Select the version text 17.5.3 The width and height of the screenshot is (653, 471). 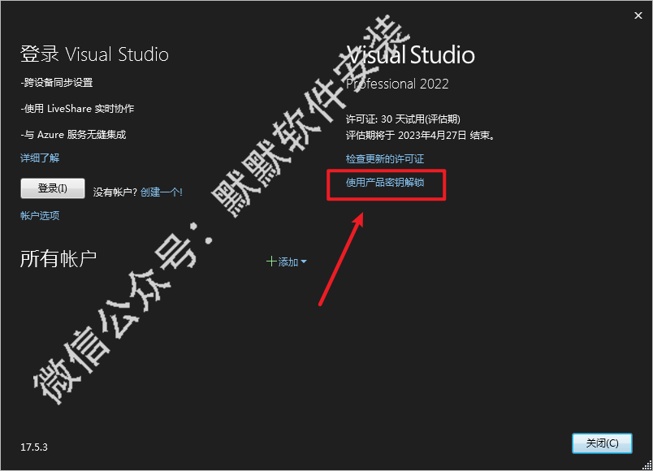click(x=34, y=447)
